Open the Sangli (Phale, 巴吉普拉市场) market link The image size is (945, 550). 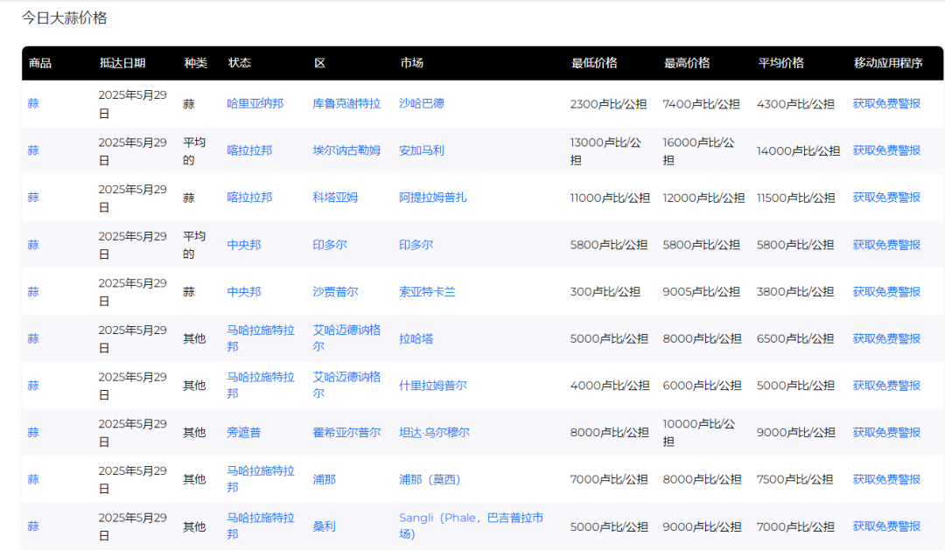(x=472, y=526)
